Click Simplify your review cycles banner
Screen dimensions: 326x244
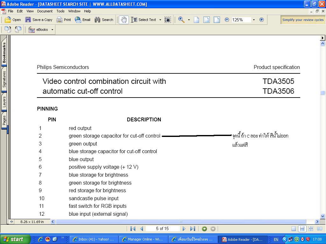(x=303, y=20)
